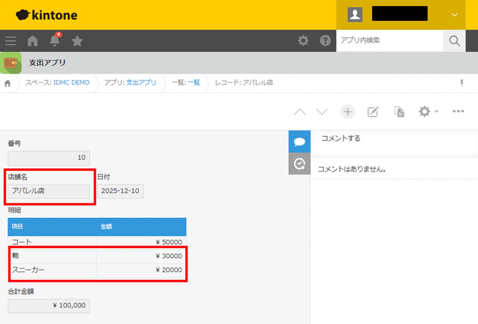Click the 番号 field value 10
The height and width of the screenshot is (324, 478).
click(x=49, y=158)
